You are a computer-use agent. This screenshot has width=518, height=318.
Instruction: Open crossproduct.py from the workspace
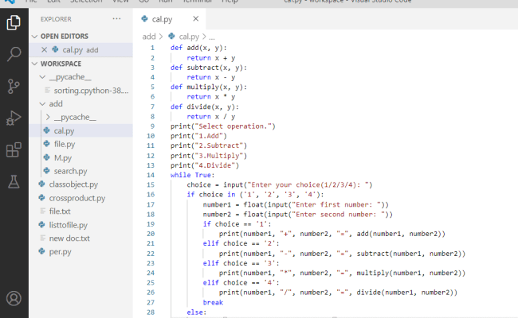[81, 198]
